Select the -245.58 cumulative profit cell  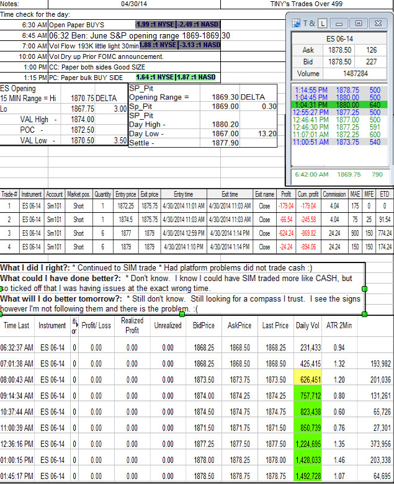coord(308,220)
